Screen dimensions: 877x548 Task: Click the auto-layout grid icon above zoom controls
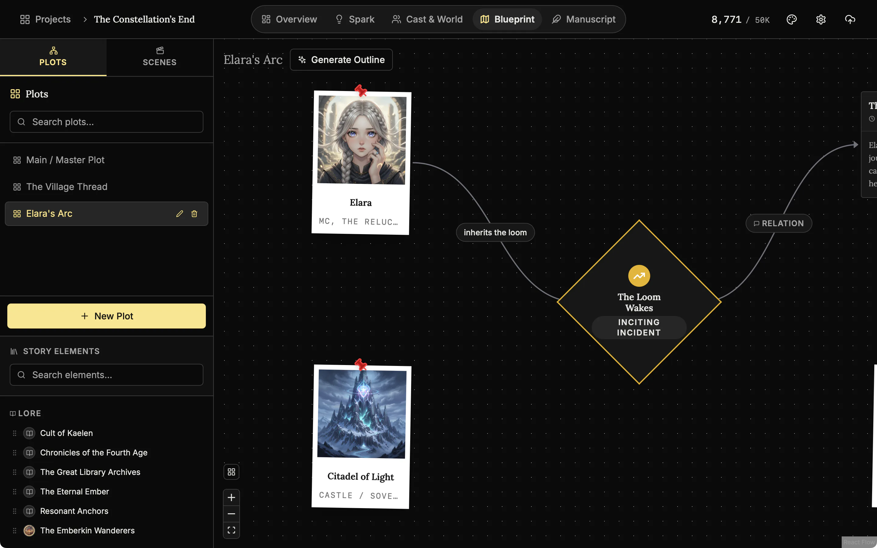(231, 472)
